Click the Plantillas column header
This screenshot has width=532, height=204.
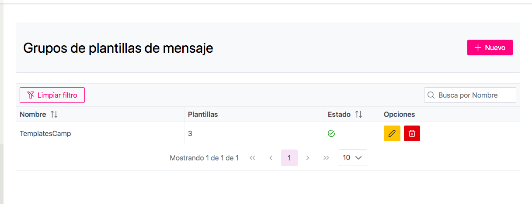click(203, 114)
